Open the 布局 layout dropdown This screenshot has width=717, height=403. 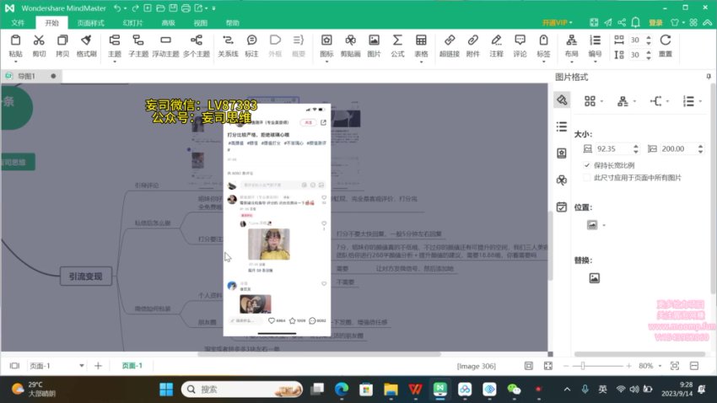point(571,46)
